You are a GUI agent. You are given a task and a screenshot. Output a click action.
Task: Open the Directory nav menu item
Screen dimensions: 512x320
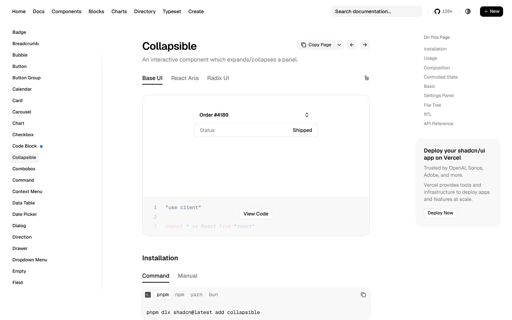point(145,11)
